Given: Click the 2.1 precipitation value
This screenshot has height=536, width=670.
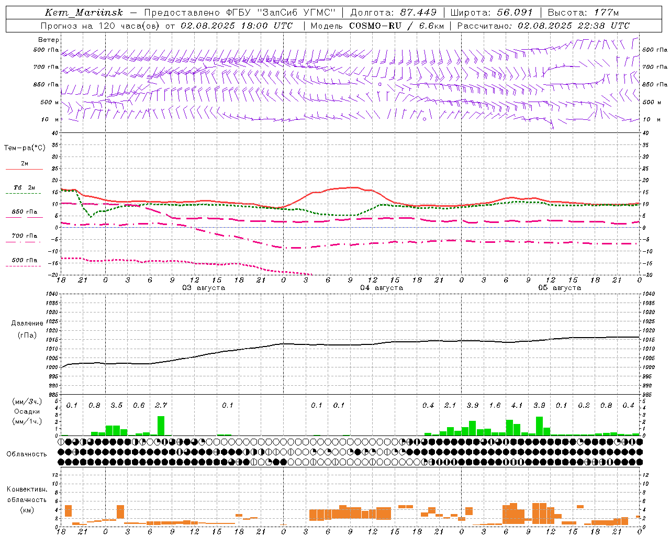Looking at the screenshot, I should (x=450, y=405).
